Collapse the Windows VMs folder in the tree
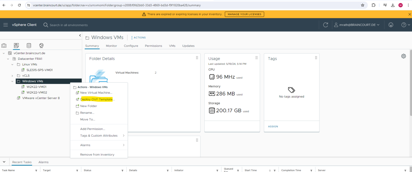Viewport: 412px width, 172px height. coord(12,81)
